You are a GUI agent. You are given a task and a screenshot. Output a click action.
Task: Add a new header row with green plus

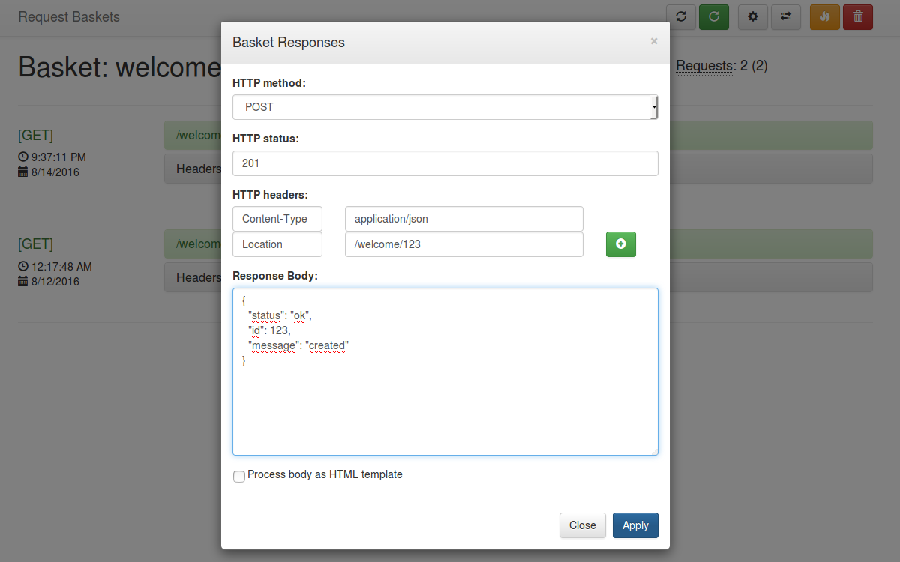[620, 244]
